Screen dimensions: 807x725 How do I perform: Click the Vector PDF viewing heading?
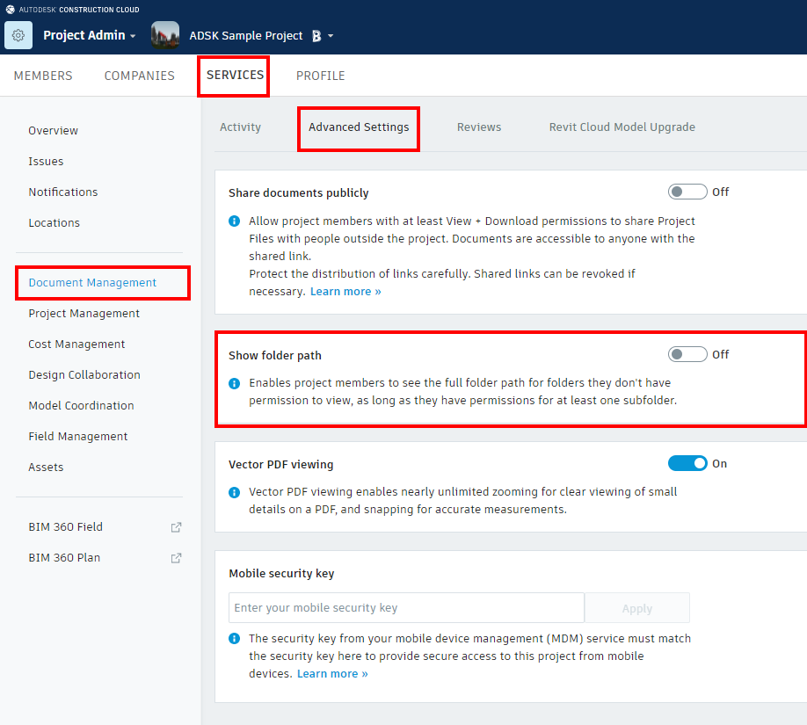pyautogui.click(x=281, y=465)
